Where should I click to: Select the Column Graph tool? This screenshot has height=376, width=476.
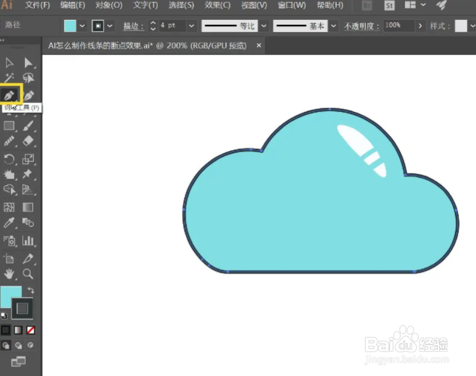click(x=28, y=240)
